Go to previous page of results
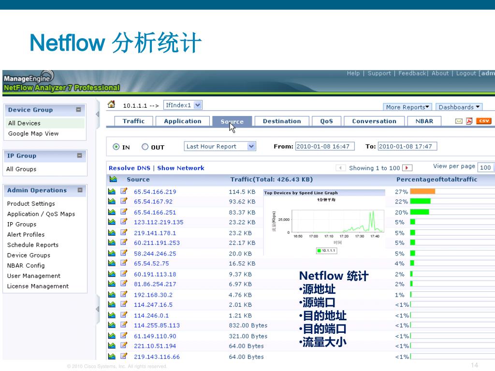This screenshot has width=495, height=371. [x=340, y=168]
